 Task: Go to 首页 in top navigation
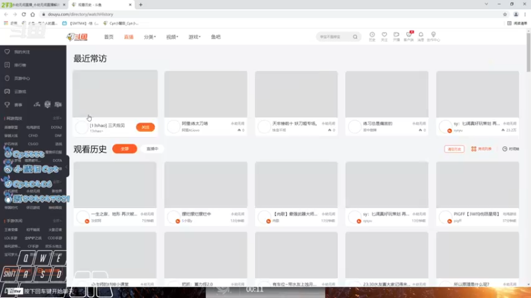coord(109,37)
